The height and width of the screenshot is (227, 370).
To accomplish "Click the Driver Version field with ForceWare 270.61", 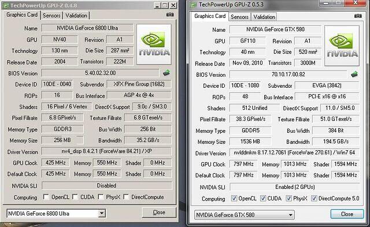I will (294, 152).
